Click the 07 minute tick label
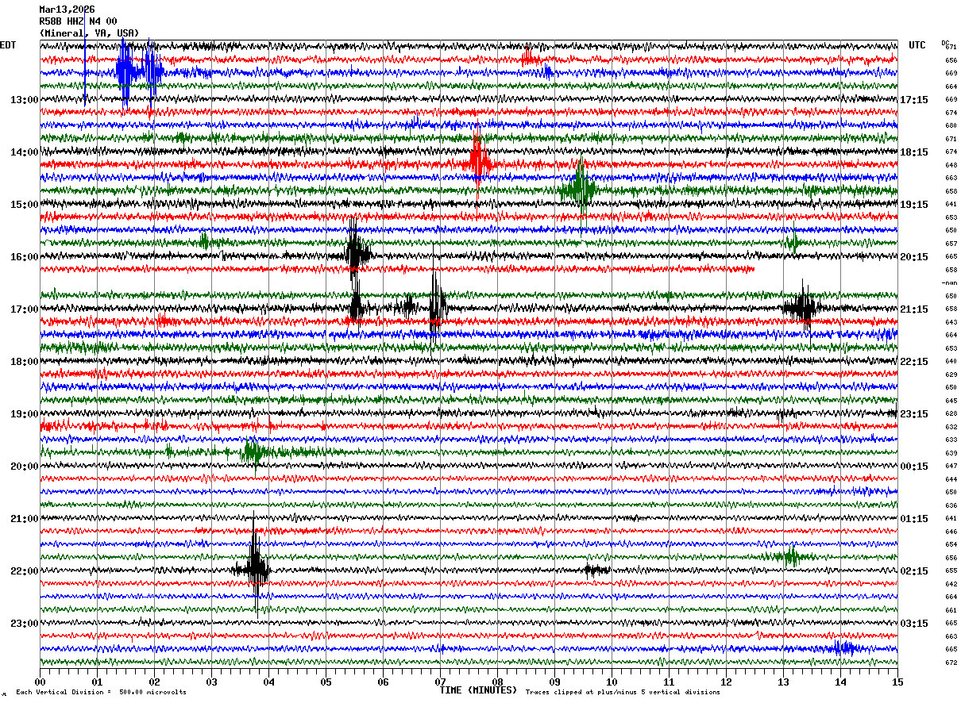The height and width of the screenshot is (703, 961). coord(440,682)
